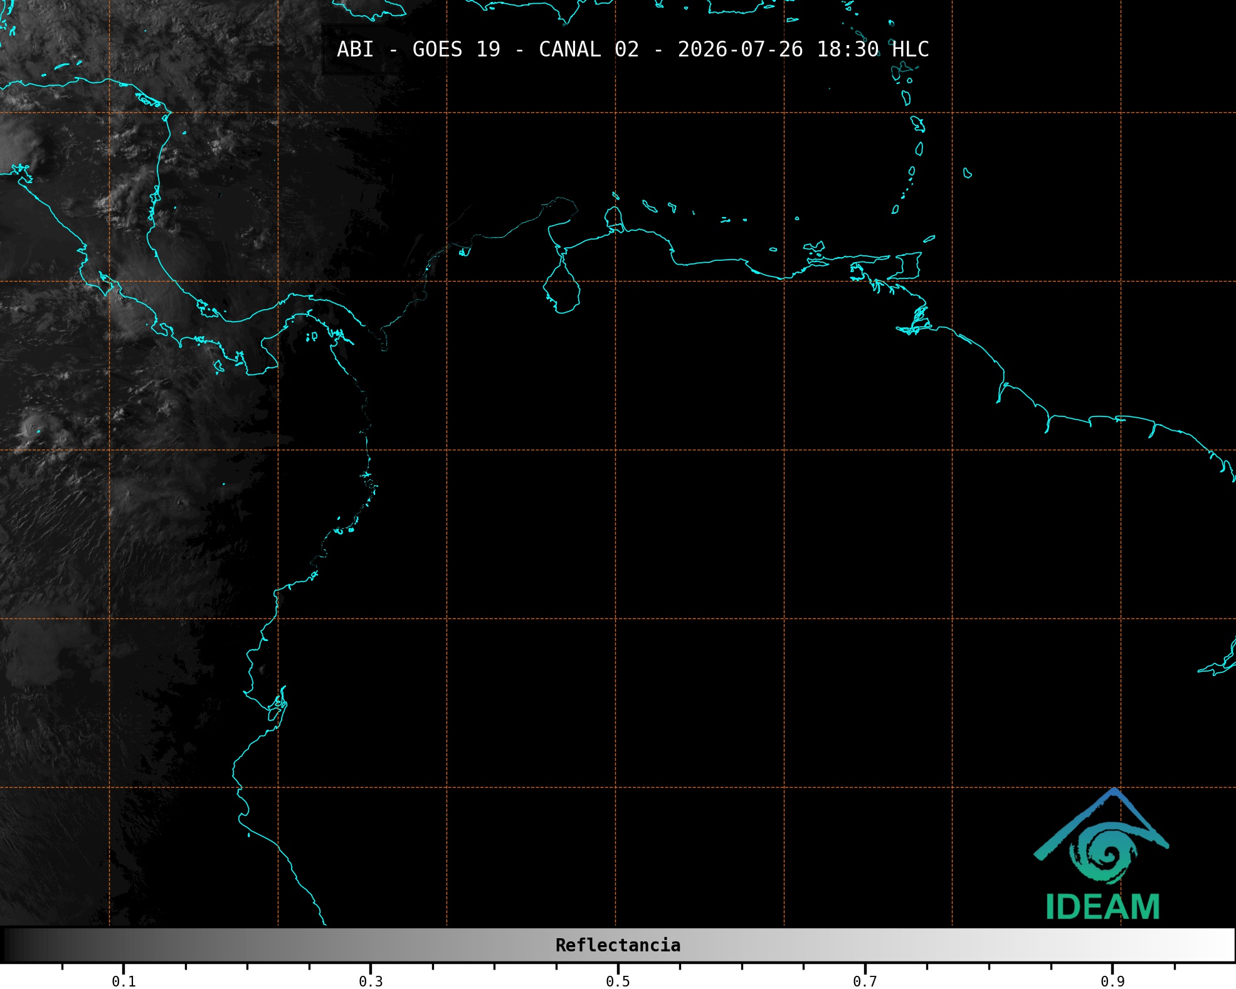The image size is (1236, 989).
Task: Click the 0.3 colorbar tick label
Action: [371, 981]
